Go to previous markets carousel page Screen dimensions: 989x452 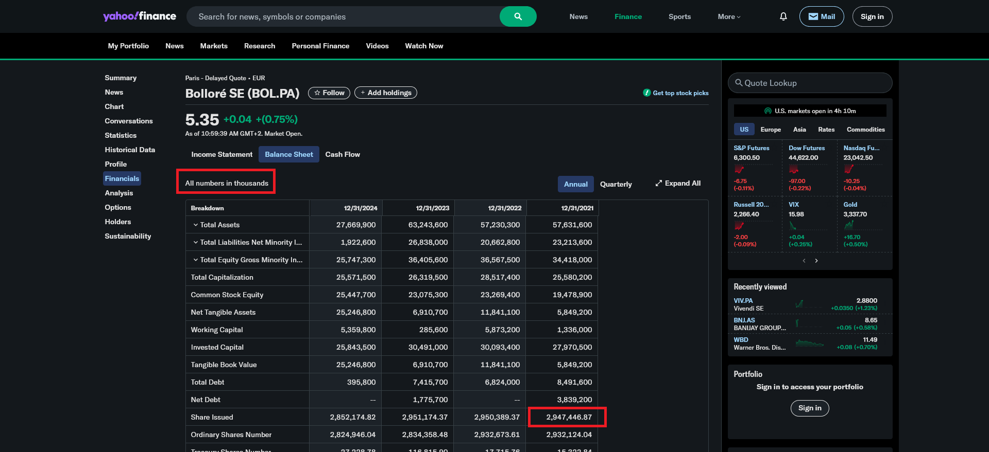coord(804,261)
